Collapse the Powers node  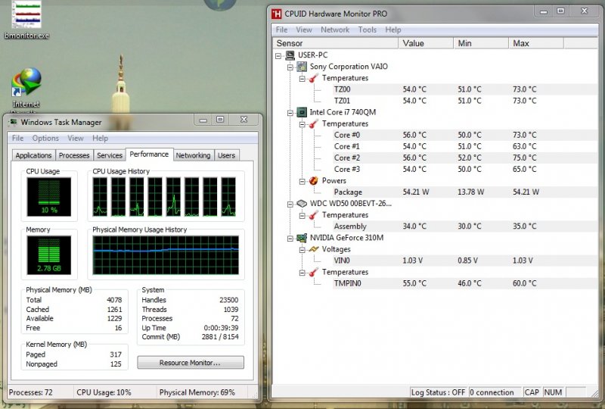[302, 181]
